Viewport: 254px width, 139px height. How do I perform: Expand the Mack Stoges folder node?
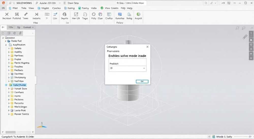point(9,107)
